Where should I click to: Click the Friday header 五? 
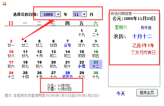pos(81,23)
